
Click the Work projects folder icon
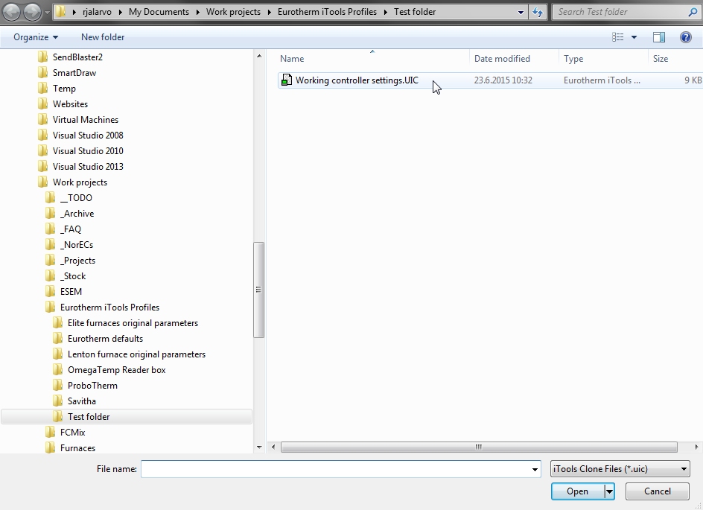coord(43,182)
